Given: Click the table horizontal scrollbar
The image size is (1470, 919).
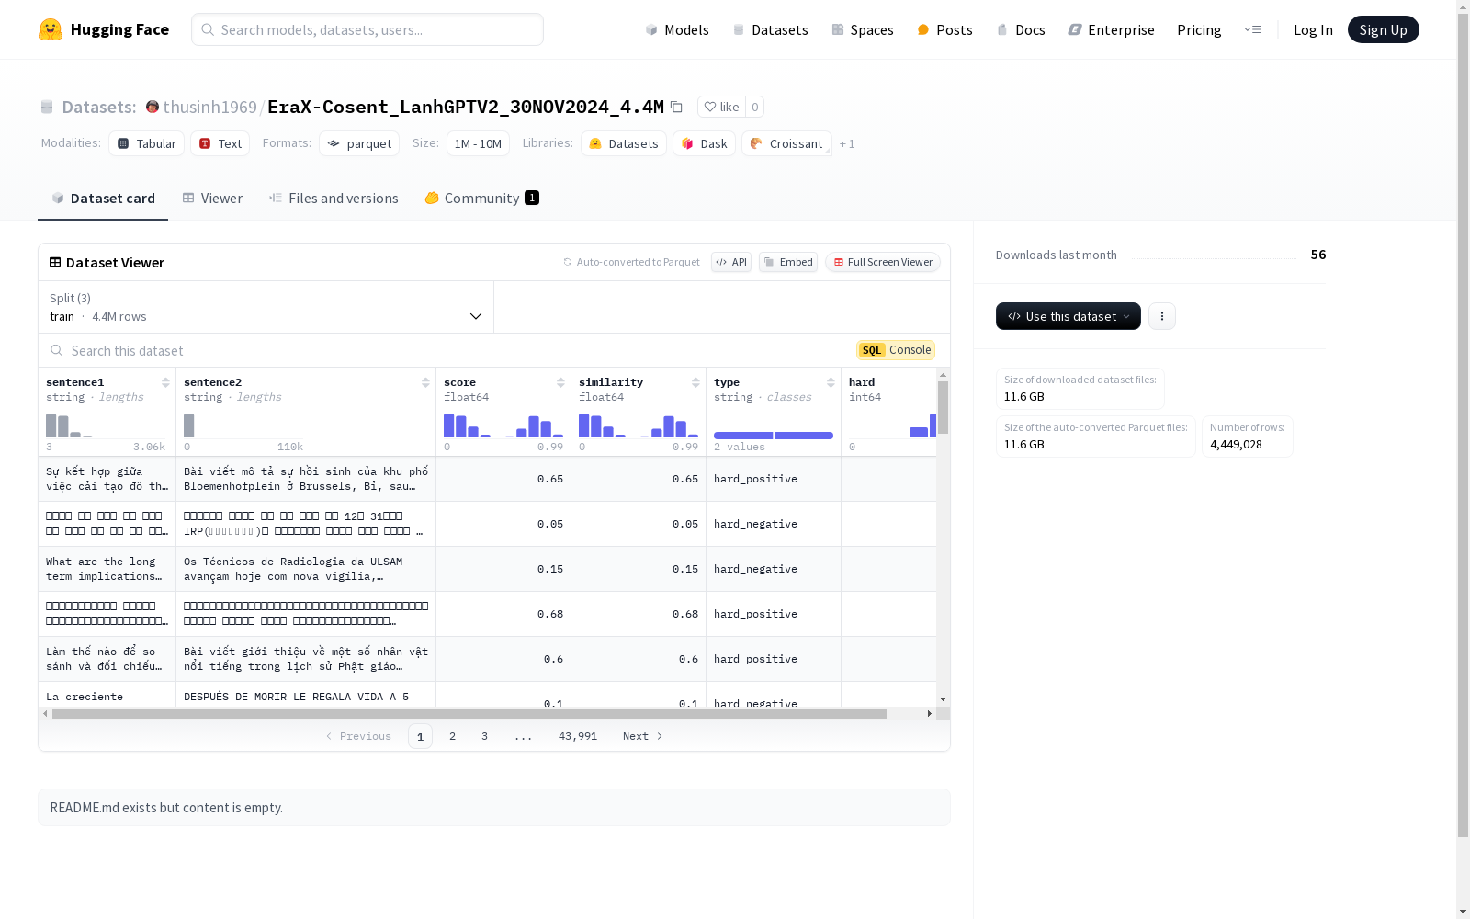Looking at the screenshot, I should pyautogui.click(x=469, y=713).
